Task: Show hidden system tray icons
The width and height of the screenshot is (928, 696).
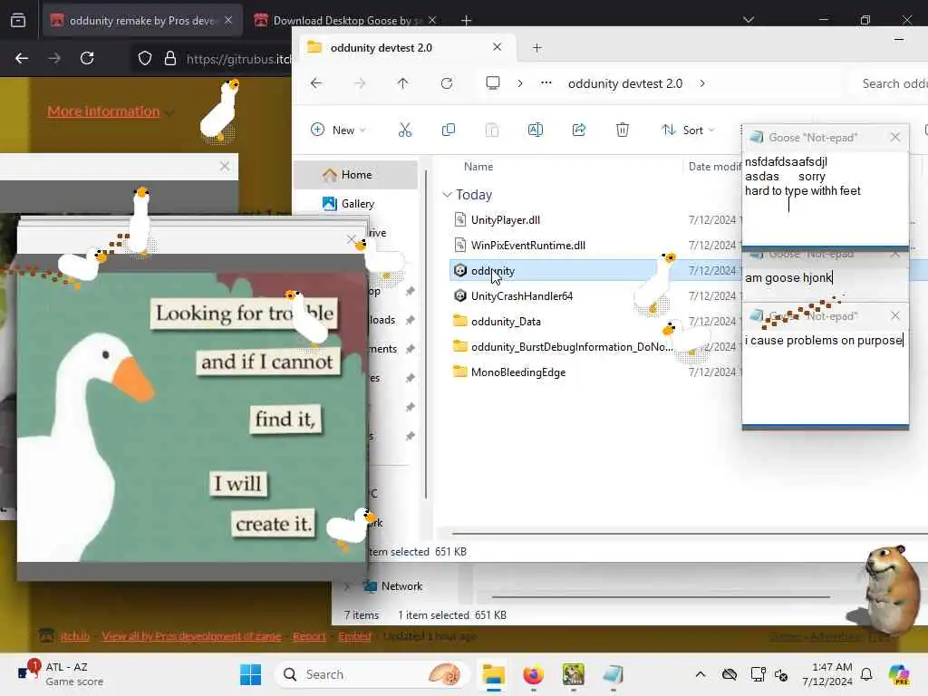Action: [701, 674]
